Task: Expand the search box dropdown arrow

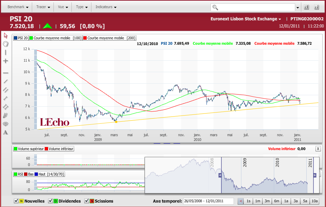Action: click(x=298, y=8)
